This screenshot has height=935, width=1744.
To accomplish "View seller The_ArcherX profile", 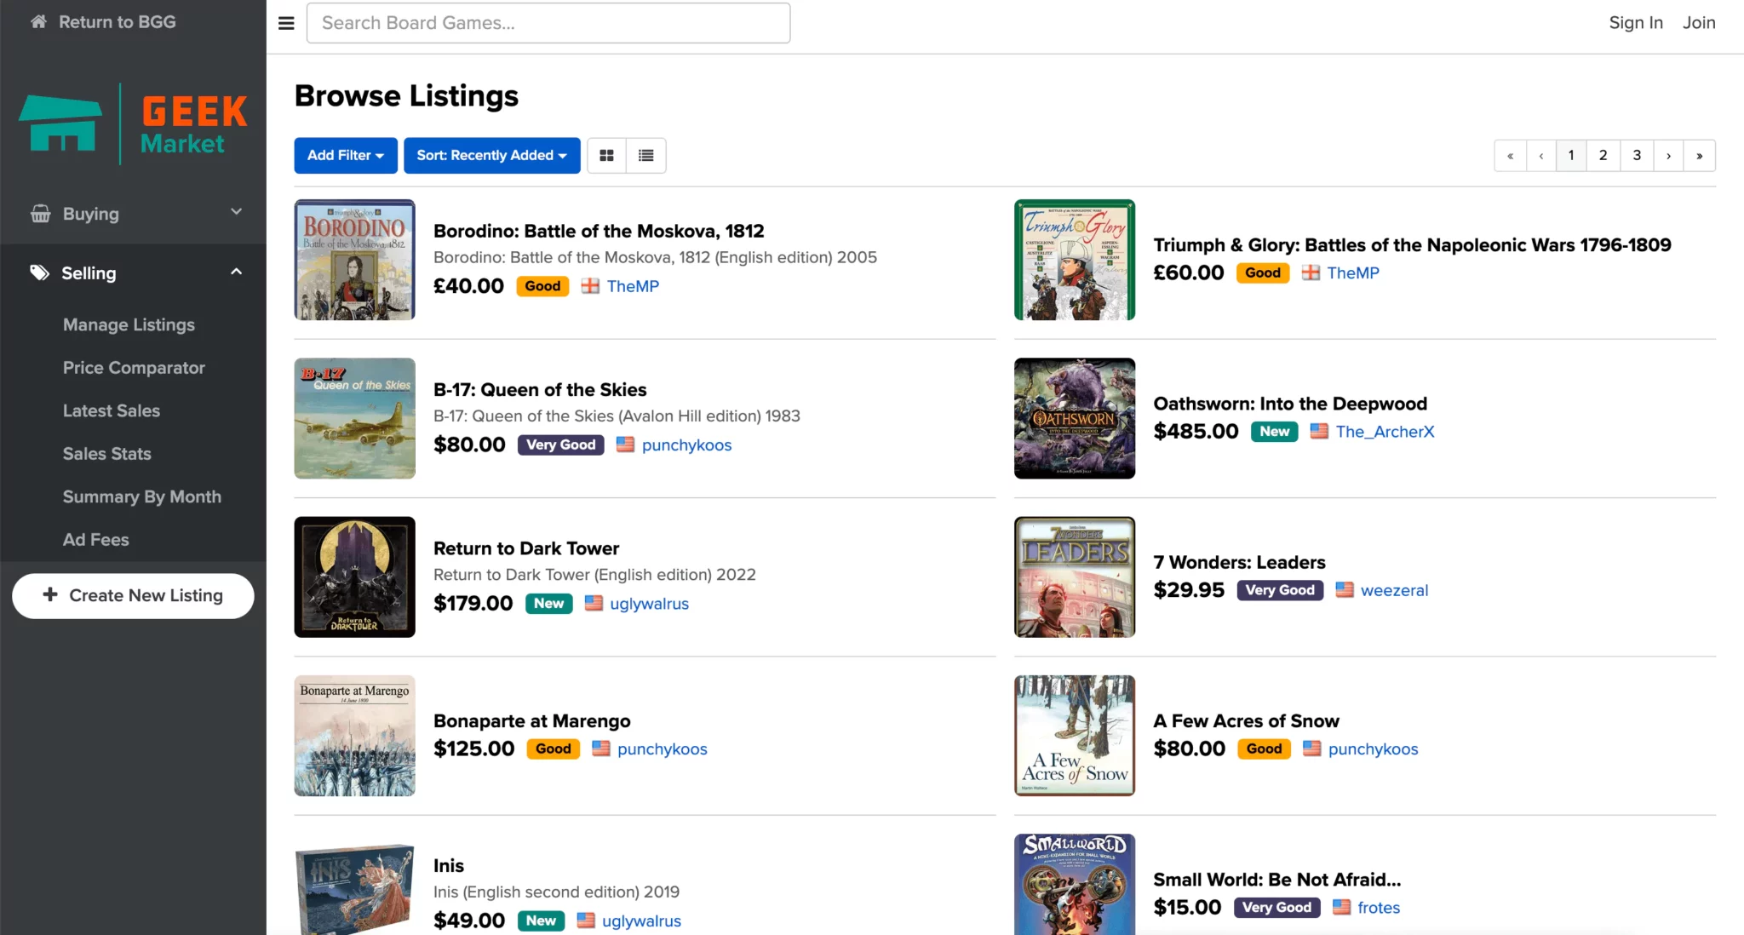I will [1385, 431].
